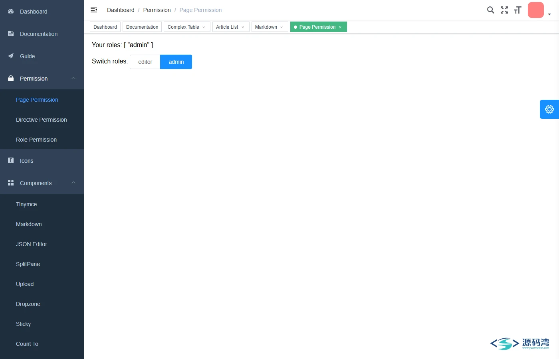Open the SplitPane menu item
Viewport: 559px width, 359px height.
point(42,264)
